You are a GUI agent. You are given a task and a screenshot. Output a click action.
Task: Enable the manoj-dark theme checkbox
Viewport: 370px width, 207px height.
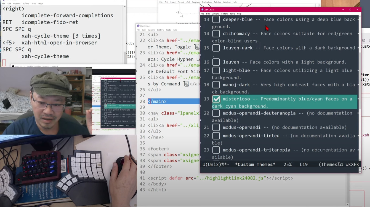tap(216, 85)
